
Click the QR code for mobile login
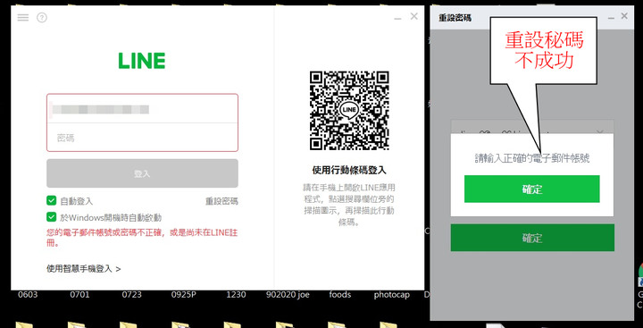coord(349,111)
